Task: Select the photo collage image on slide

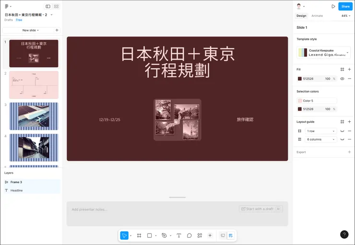Action: coord(177,120)
